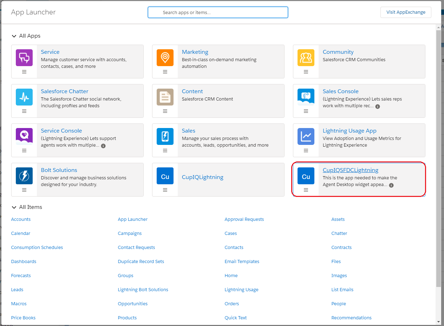This screenshot has height=326, width=444.
Task: Open the yellow Community app icon
Action: [306, 58]
